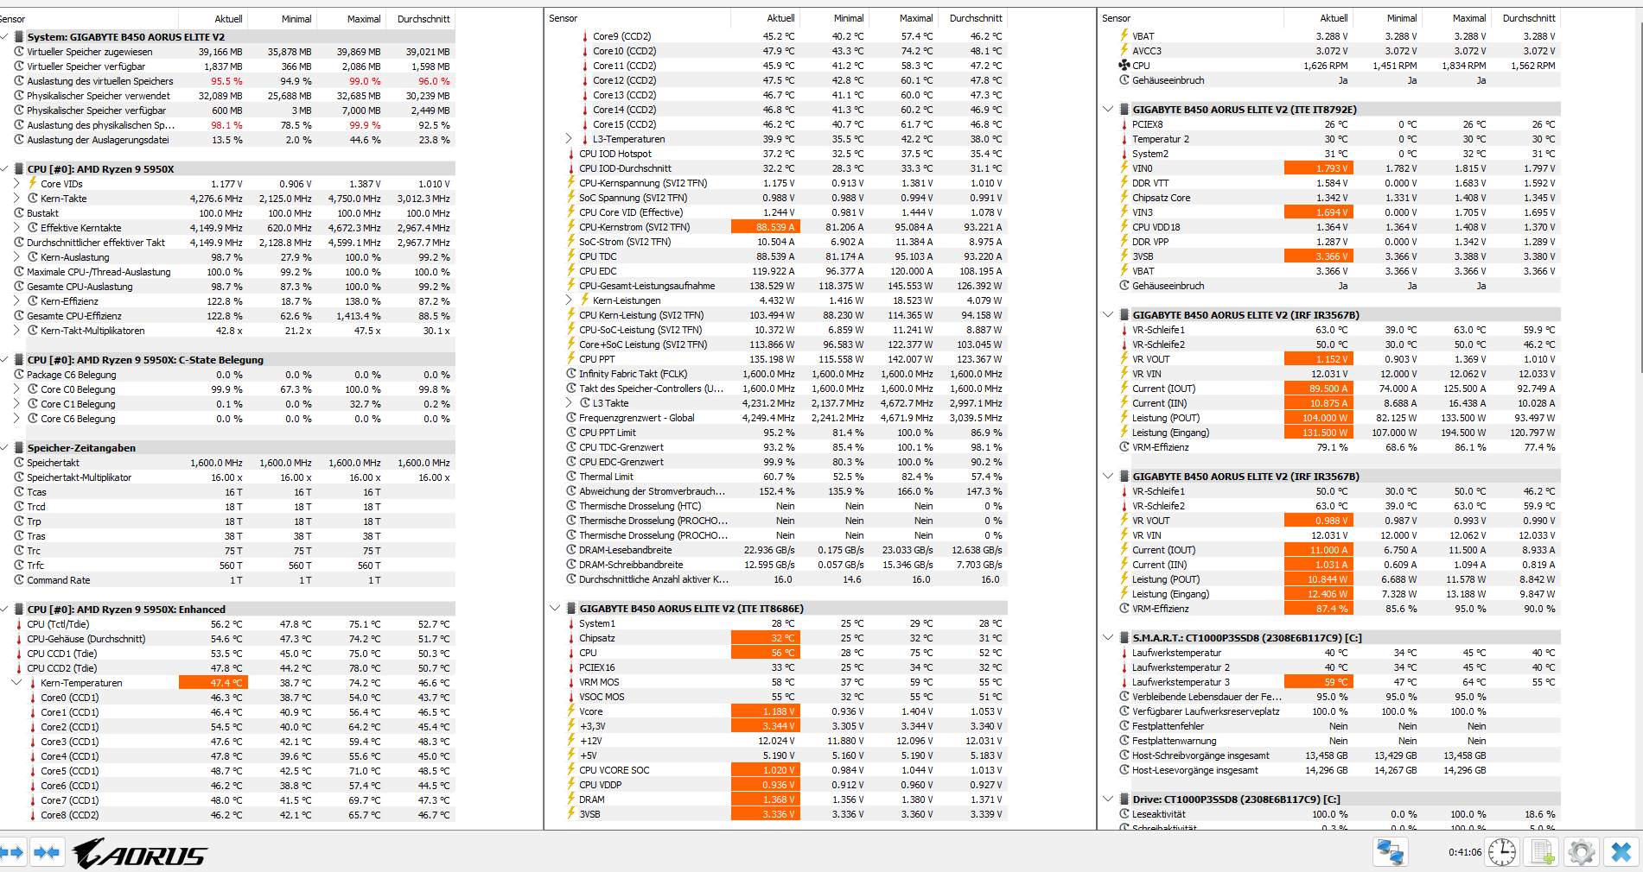Collapse the C-State Belegung sensor group

coord(4,360)
